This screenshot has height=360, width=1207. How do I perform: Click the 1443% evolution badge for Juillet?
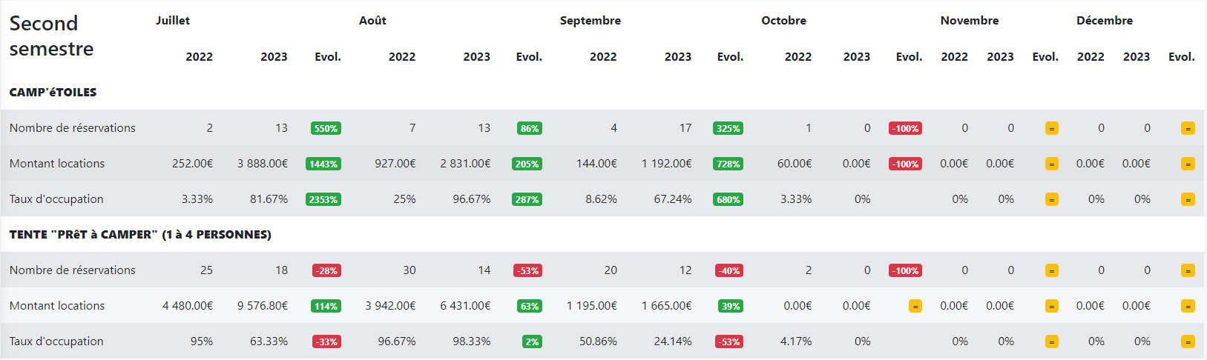tap(323, 164)
